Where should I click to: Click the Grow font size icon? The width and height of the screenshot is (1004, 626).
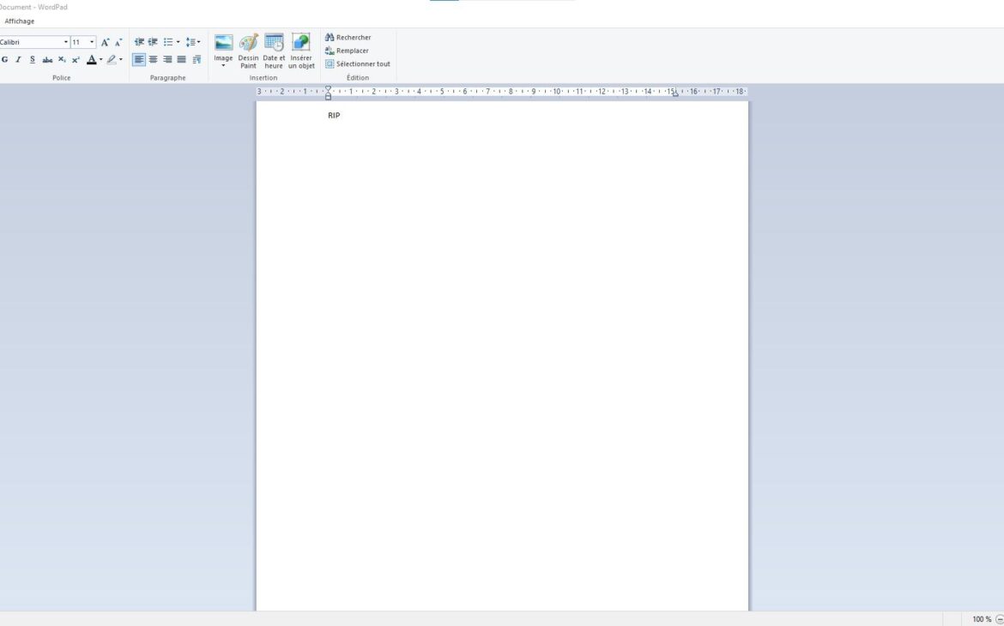(105, 41)
